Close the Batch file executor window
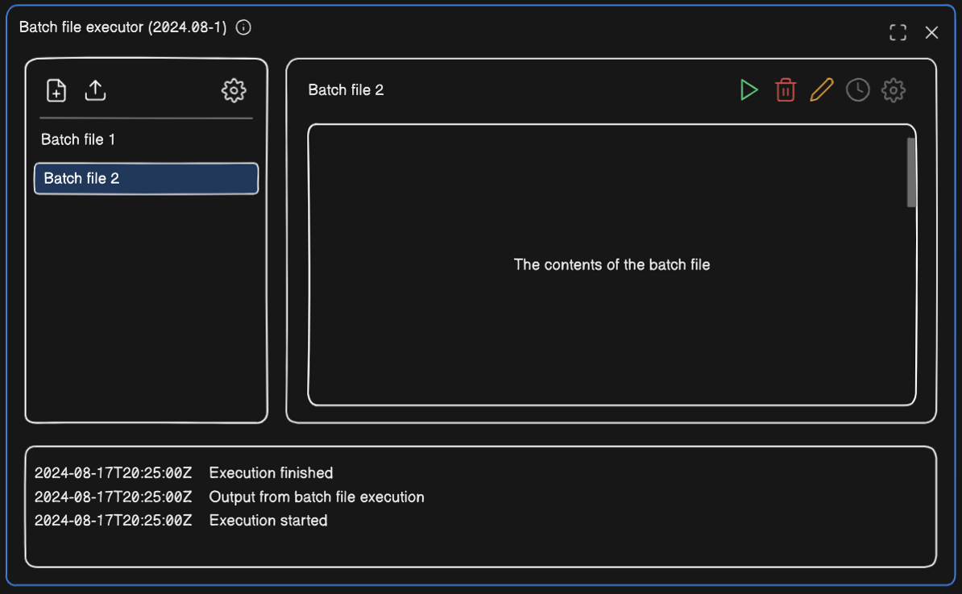Image resolution: width=962 pixels, height=594 pixels. point(931,32)
